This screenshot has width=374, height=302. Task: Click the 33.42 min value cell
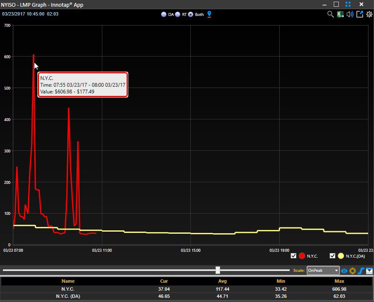tap(281, 289)
